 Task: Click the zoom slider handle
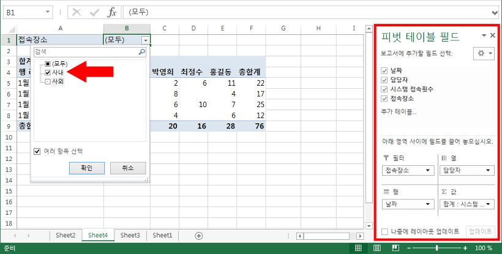coord(436,248)
